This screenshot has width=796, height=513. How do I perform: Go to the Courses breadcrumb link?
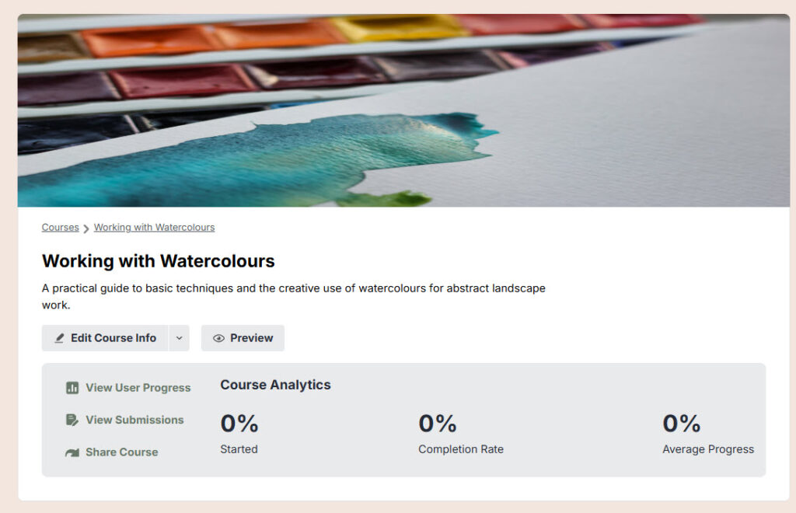[x=61, y=228]
